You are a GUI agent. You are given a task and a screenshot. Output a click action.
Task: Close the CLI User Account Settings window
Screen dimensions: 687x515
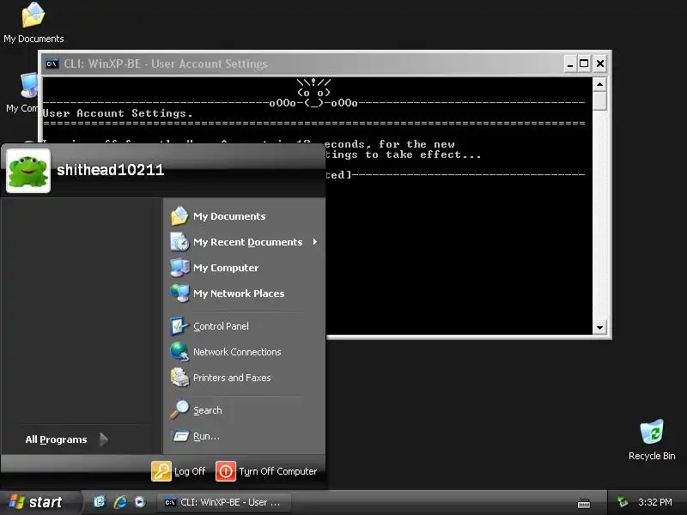[x=599, y=64]
